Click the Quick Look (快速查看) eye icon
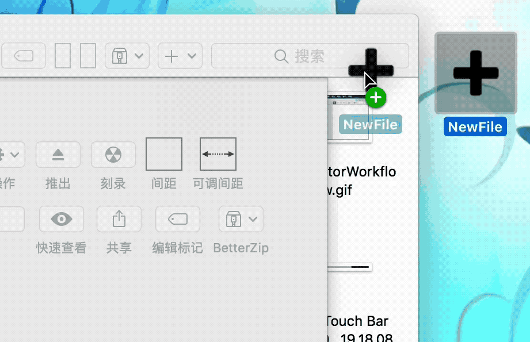This screenshot has height=342, width=530. click(x=61, y=218)
